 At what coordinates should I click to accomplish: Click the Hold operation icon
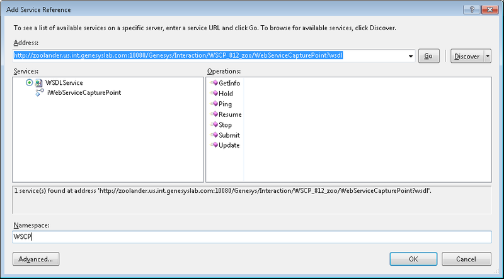point(214,94)
